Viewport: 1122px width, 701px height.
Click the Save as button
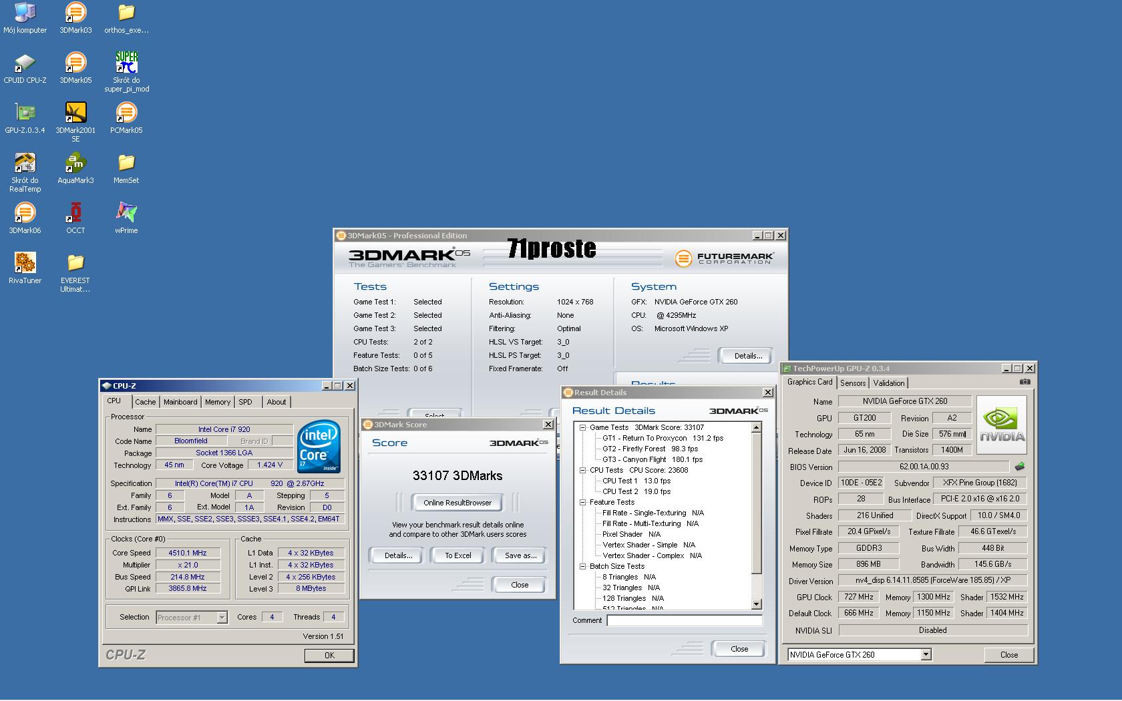pyautogui.click(x=520, y=555)
